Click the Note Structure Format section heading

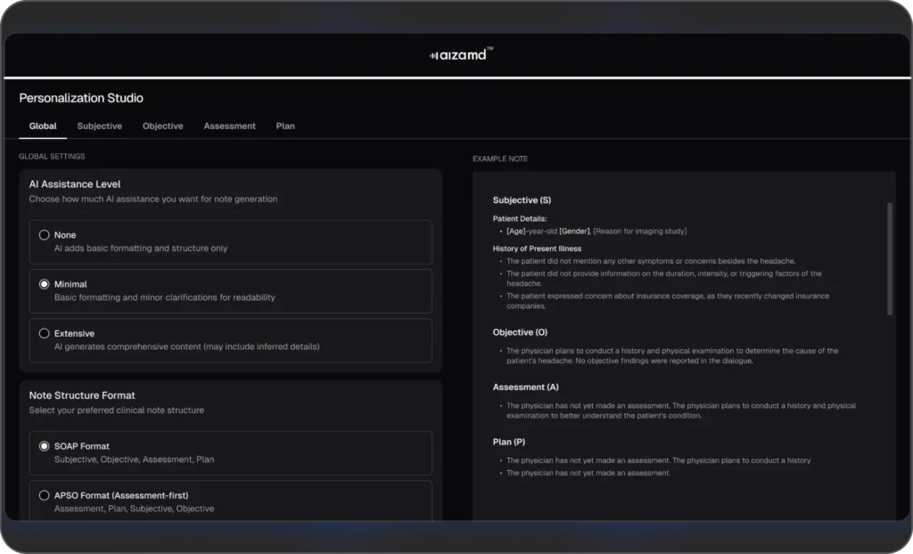[x=82, y=395]
